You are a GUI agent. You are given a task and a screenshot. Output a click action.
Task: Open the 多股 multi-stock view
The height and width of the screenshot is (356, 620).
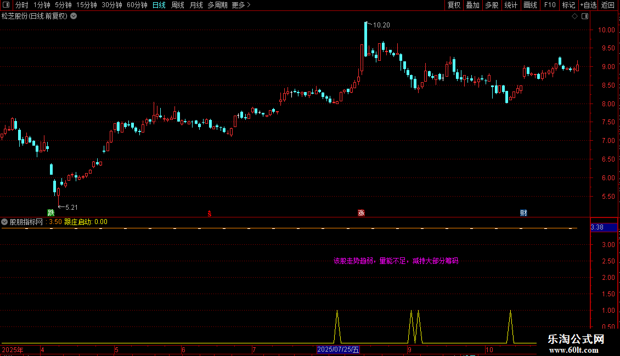(492, 5)
